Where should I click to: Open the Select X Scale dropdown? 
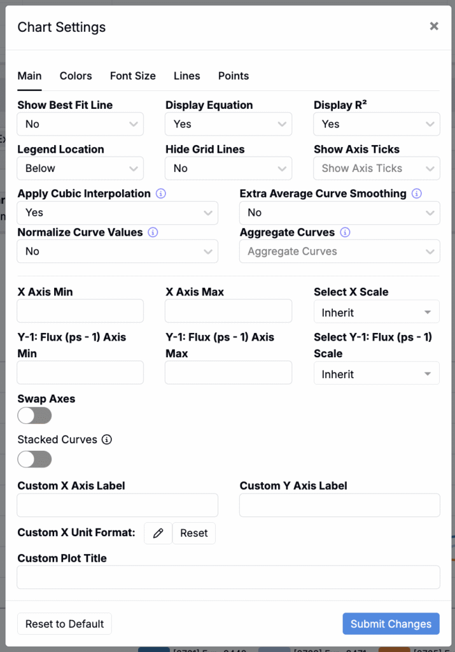(376, 313)
